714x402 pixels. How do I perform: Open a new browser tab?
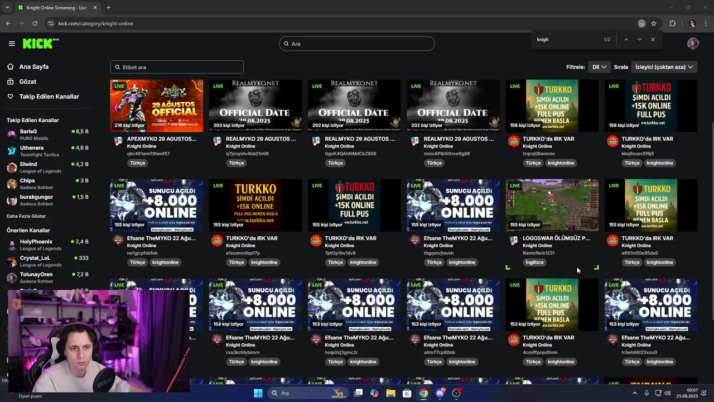pyautogui.click(x=108, y=8)
